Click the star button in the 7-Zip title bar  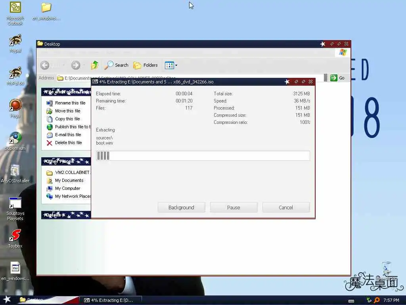pyautogui.click(x=287, y=82)
